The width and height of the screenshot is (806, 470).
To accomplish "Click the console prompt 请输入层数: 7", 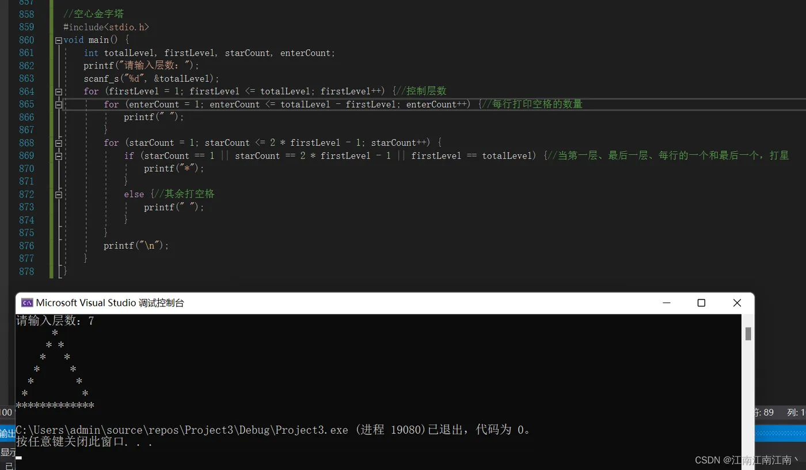I will 55,321.
